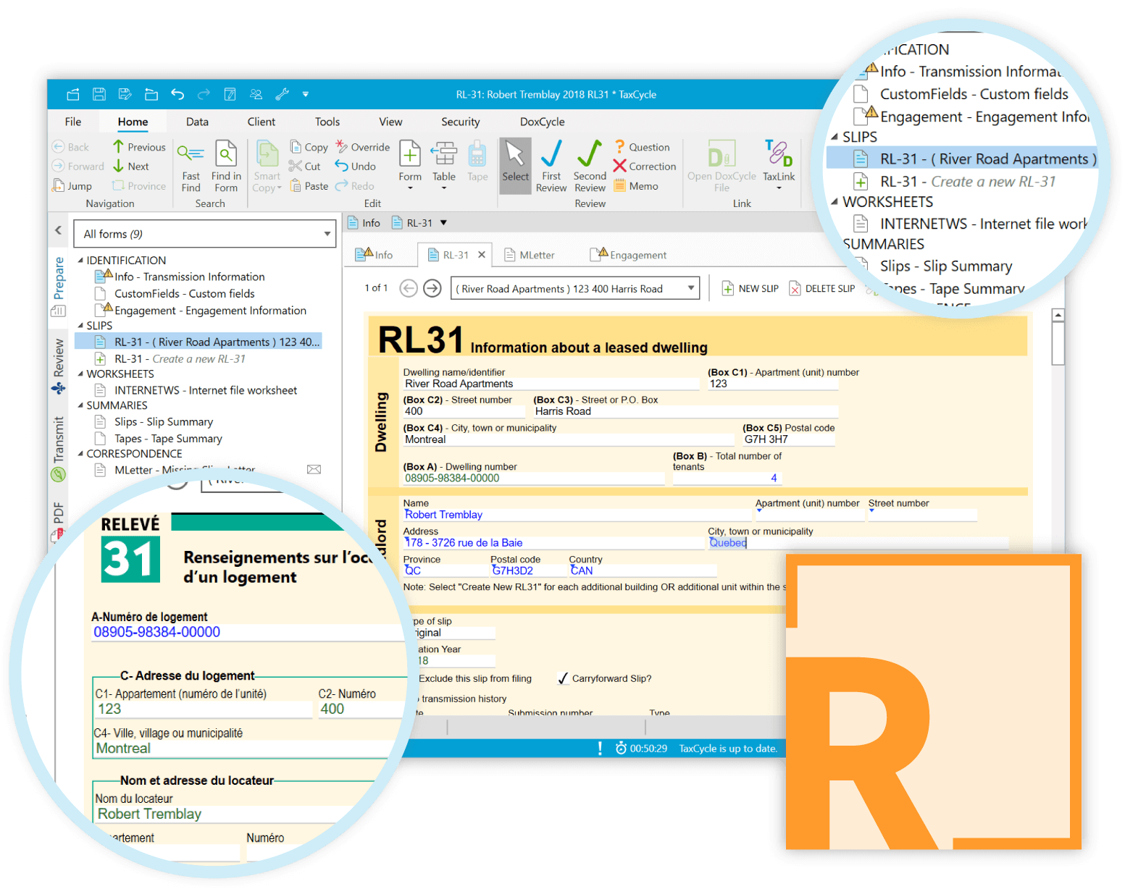The height and width of the screenshot is (889, 1125).
Task: Close the RL-31 tab
Action: point(481,255)
